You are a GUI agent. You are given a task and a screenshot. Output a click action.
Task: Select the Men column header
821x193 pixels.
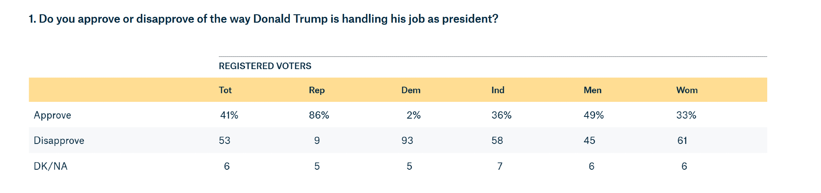(x=592, y=90)
